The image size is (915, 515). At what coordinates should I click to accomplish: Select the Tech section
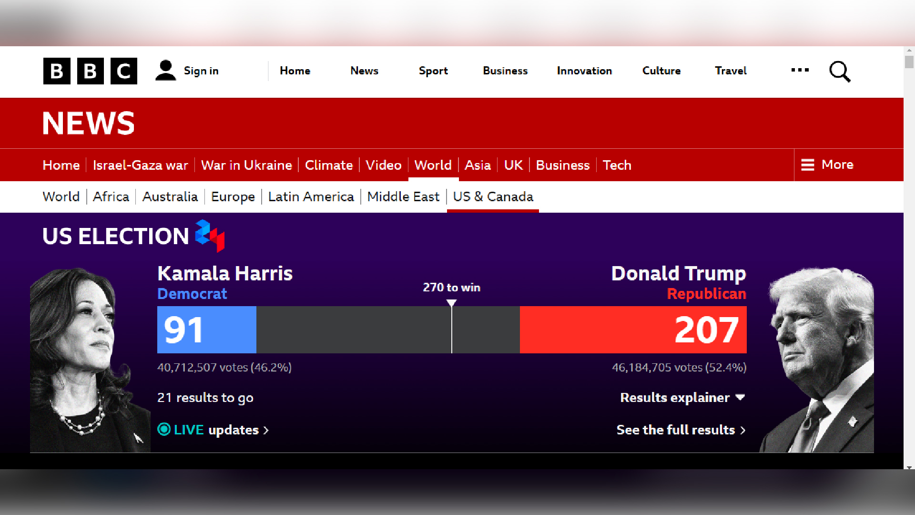[x=617, y=165]
